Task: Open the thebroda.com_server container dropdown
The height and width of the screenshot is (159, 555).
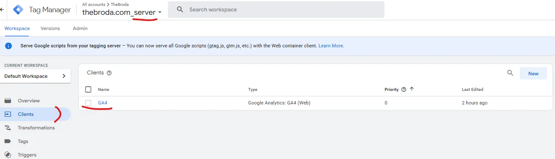Action: (122, 12)
